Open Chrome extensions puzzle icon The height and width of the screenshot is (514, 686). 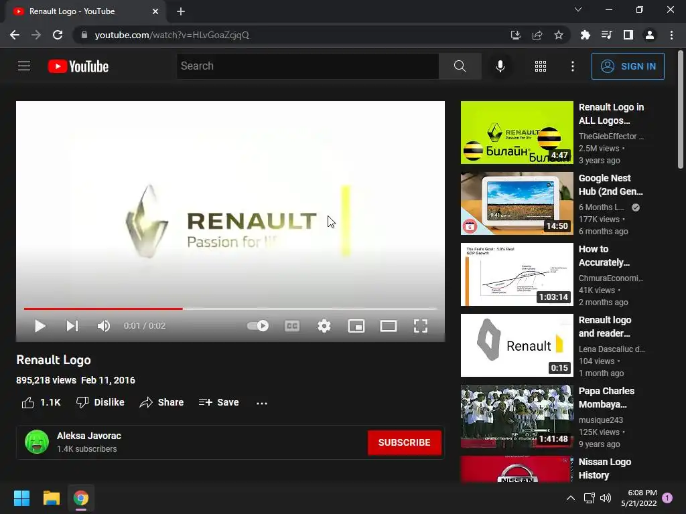(x=585, y=35)
